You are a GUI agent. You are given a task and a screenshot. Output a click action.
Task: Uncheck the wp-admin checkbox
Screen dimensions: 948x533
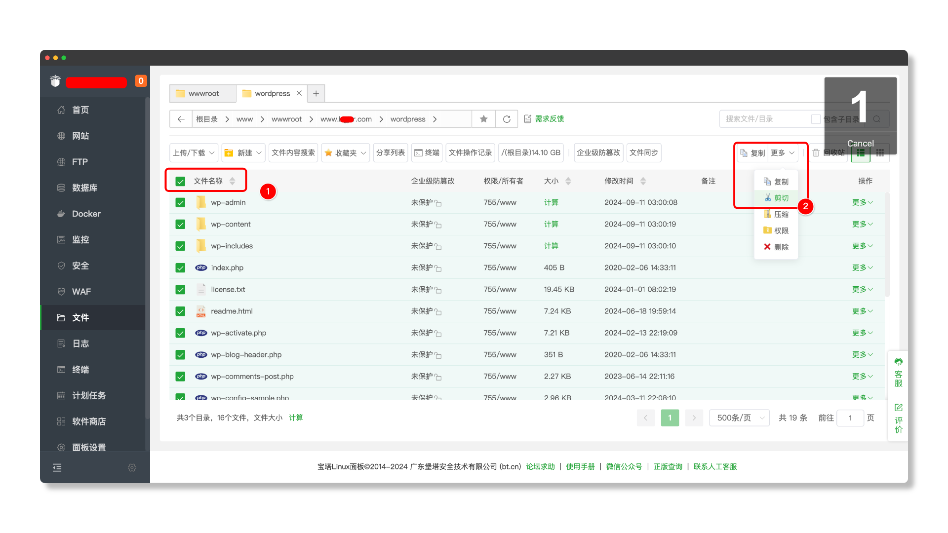tap(180, 203)
